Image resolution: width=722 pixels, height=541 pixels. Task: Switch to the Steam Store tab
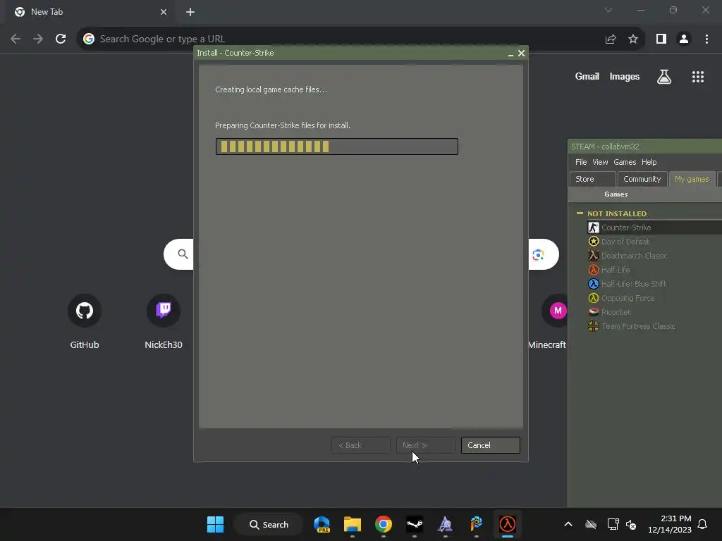[592, 179]
